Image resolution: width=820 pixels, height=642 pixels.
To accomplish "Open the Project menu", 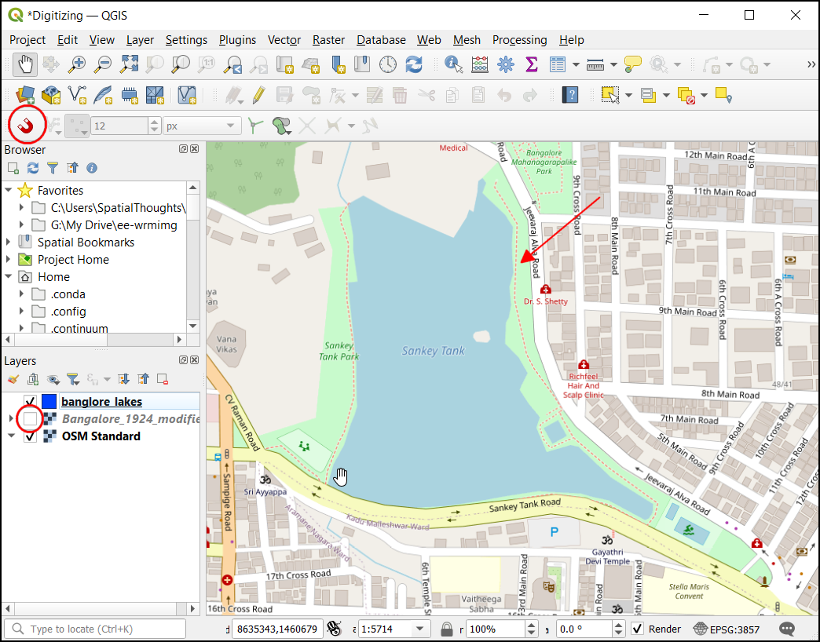I will (x=27, y=40).
